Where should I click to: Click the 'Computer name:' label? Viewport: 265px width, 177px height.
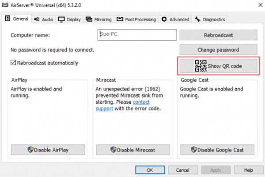tap(30, 35)
